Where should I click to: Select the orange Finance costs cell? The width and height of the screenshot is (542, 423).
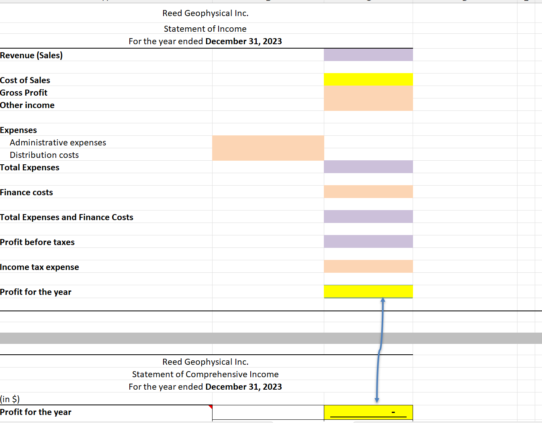tap(368, 192)
